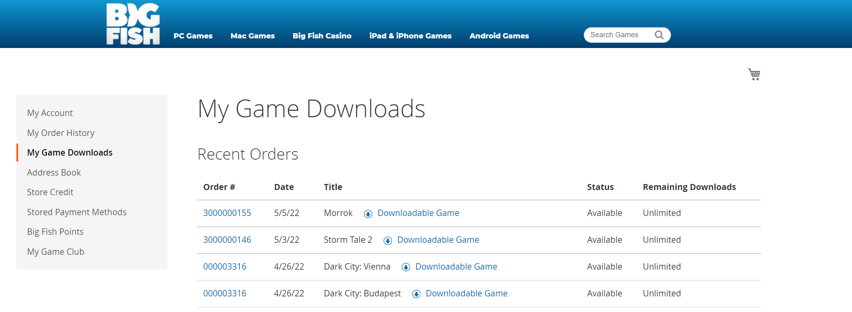Go to Big Fish Casino
The width and height of the screenshot is (852, 312).
(322, 36)
